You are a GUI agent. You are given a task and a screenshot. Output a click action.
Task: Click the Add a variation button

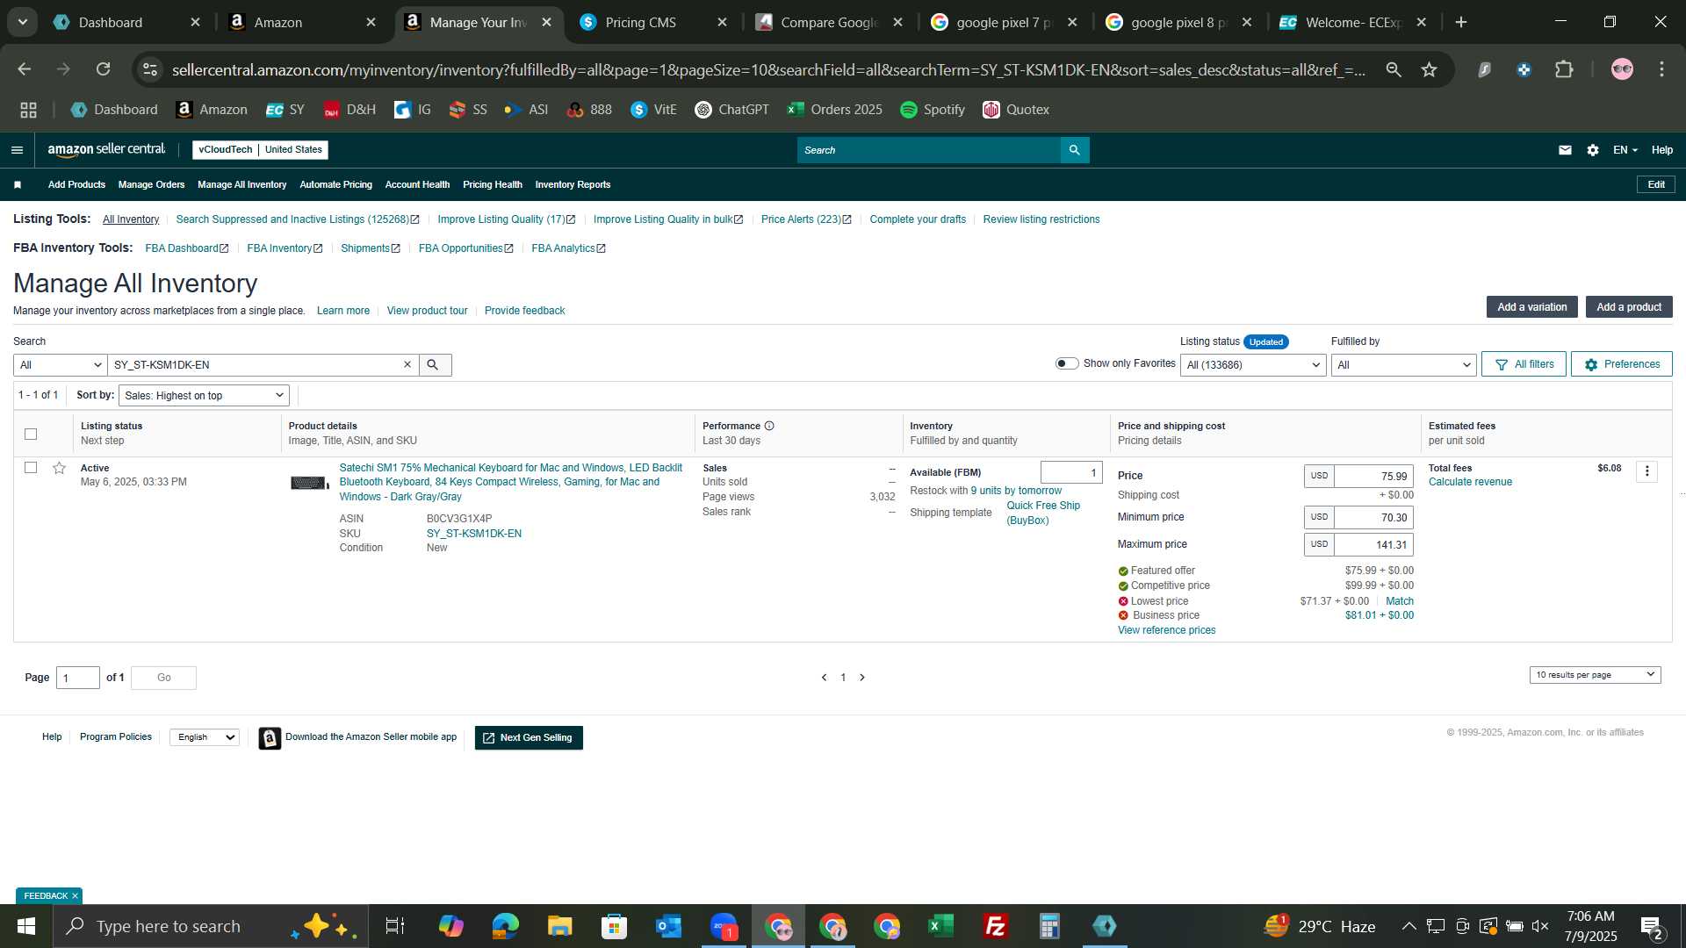(x=1531, y=307)
